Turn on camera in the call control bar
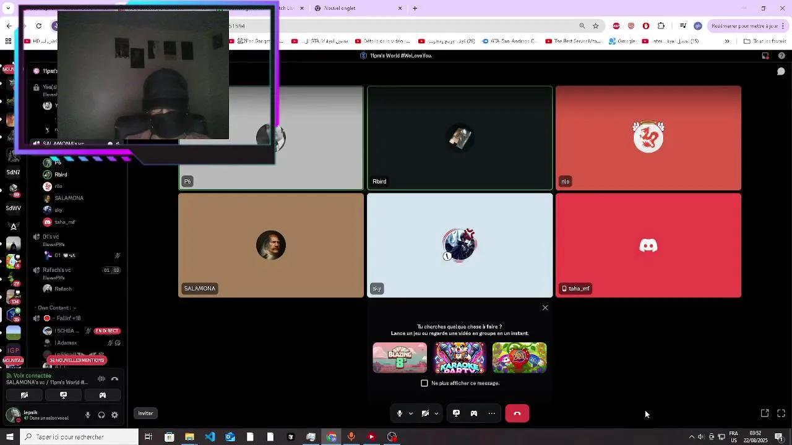 pyautogui.click(x=425, y=413)
